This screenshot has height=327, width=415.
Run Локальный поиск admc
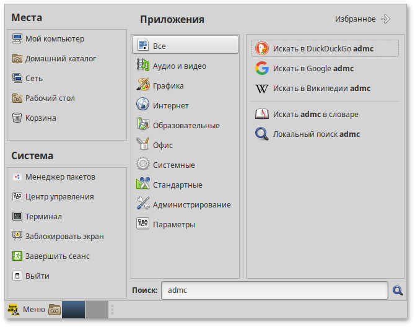pyautogui.click(x=317, y=134)
